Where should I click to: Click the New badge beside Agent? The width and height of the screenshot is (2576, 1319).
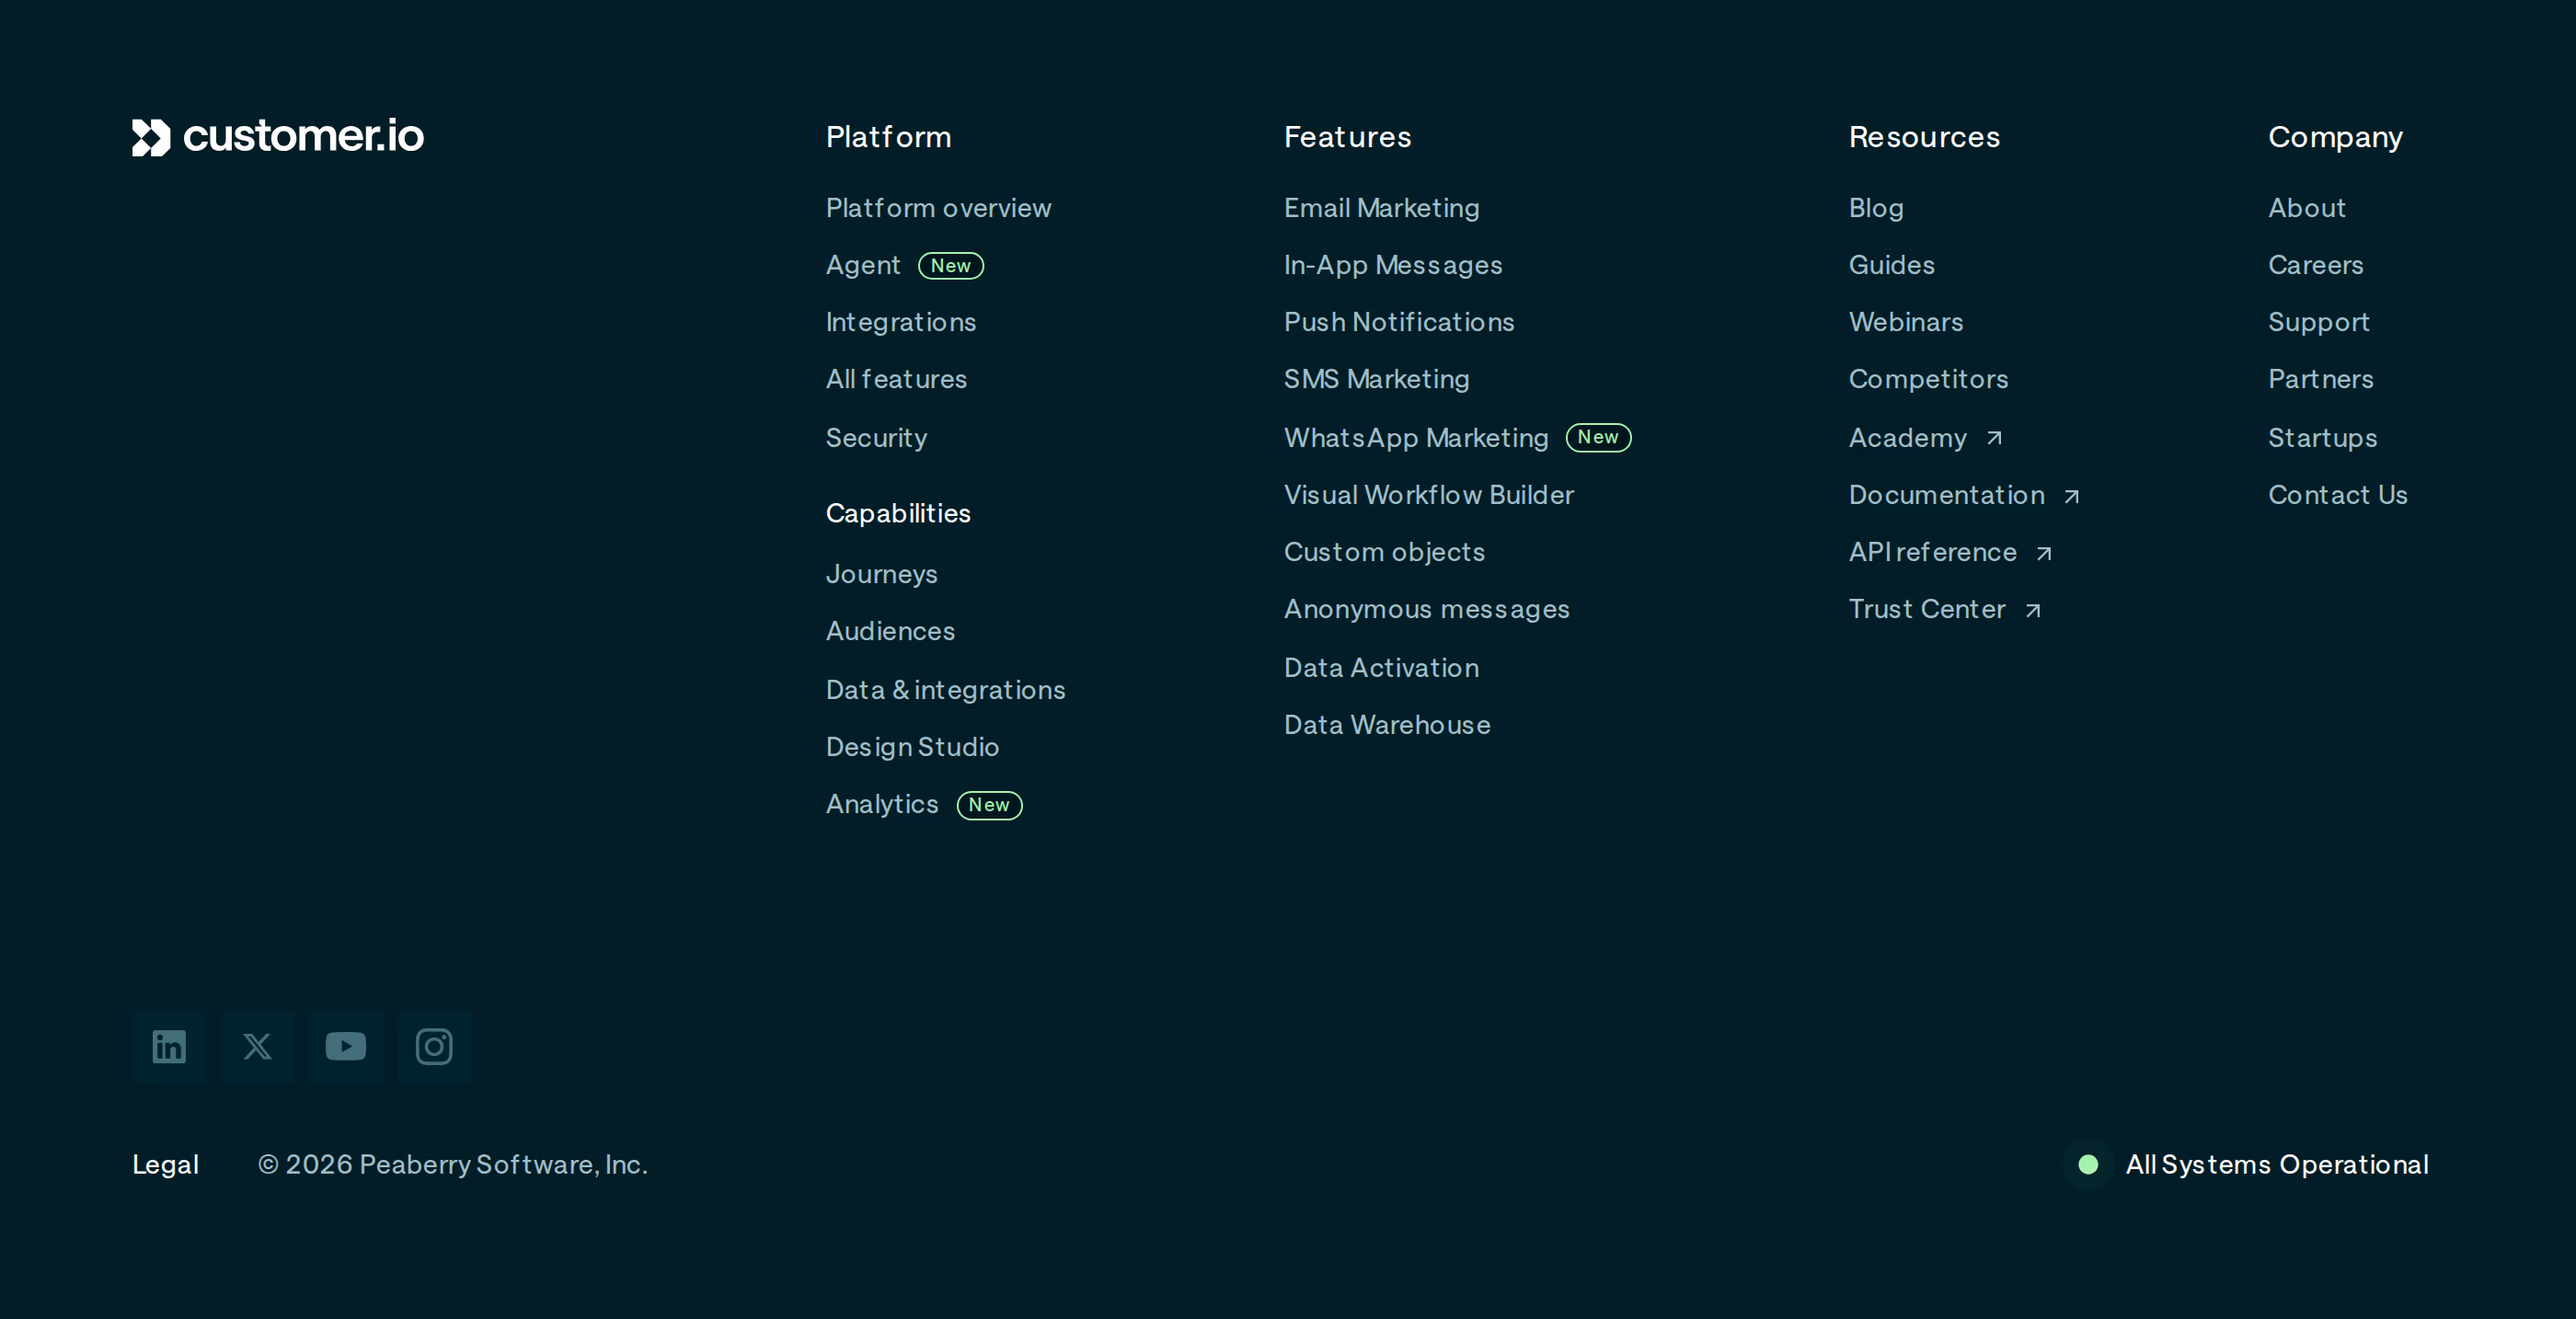(951, 265)
